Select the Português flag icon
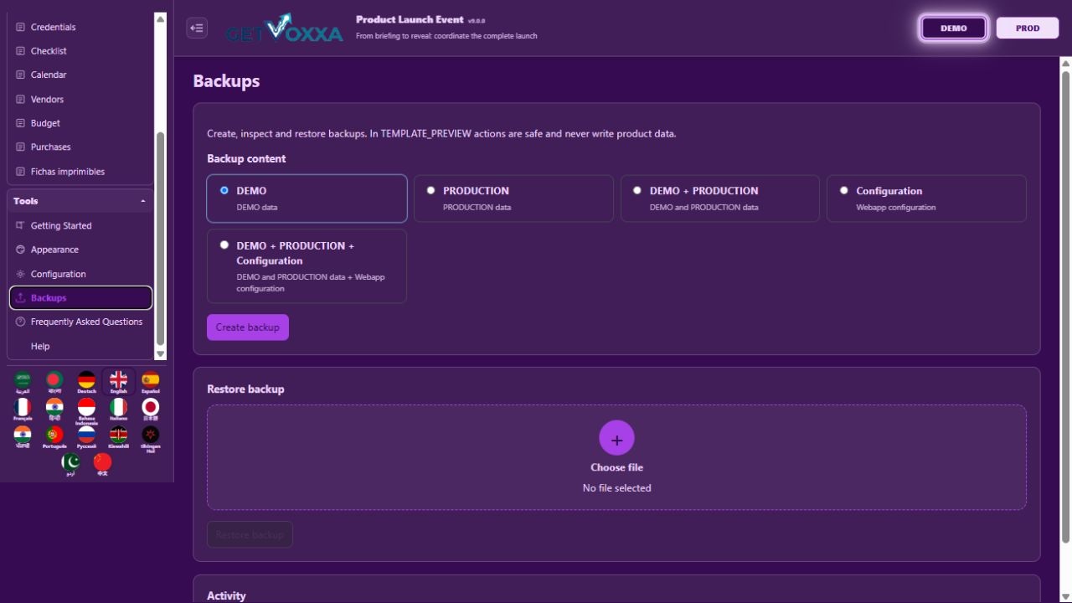The image size is (1072, 603). [54, 437]
